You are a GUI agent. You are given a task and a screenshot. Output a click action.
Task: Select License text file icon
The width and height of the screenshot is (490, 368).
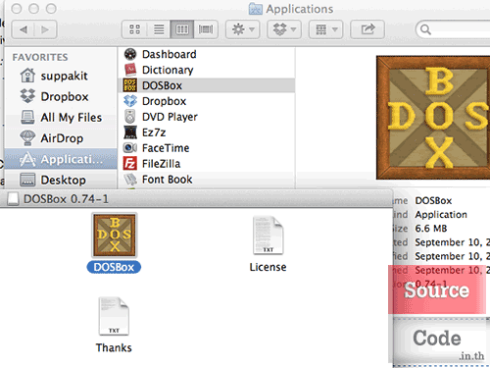pos(269,236)
